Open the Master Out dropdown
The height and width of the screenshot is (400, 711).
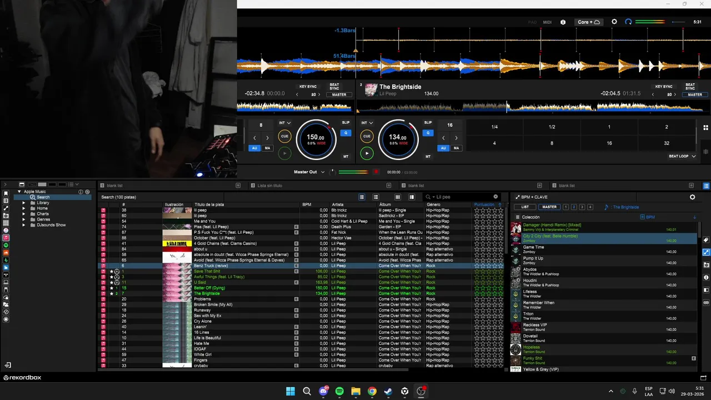point(309,172)
